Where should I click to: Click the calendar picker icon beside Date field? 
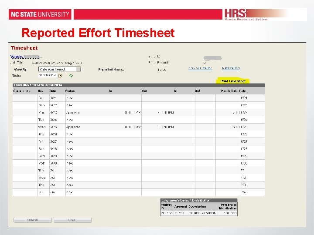[x=60, y=76]
